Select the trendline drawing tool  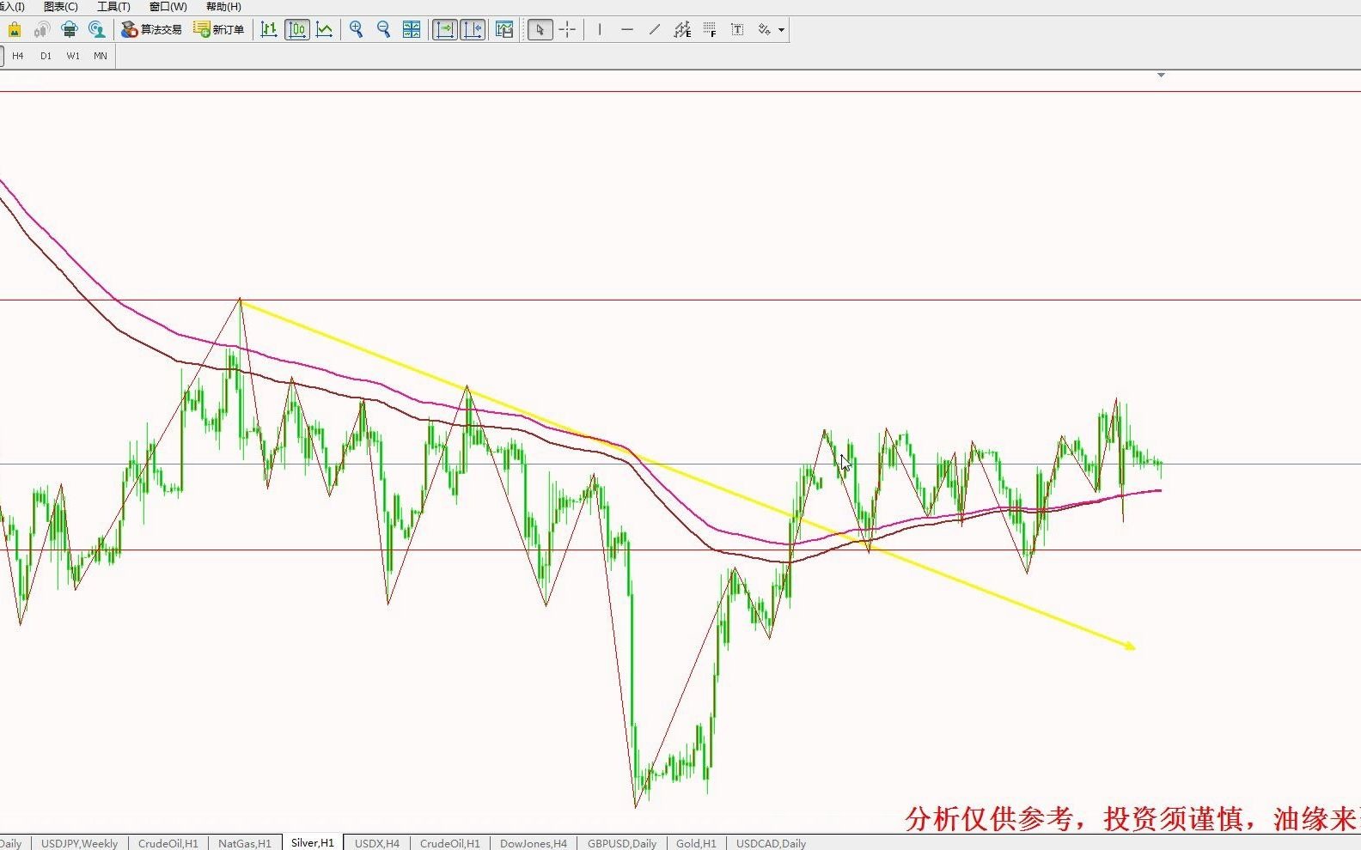click(655, 30)
